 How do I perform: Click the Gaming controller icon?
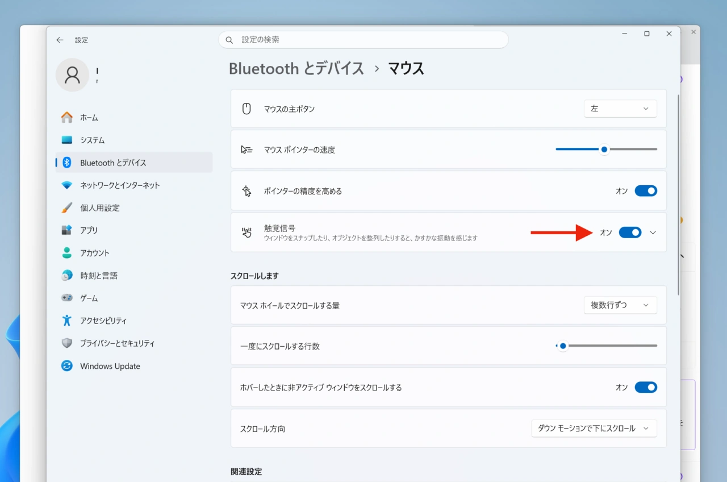67,298
